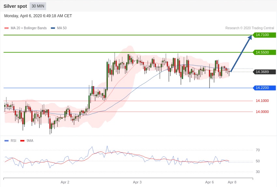Click the Apr 8 date axis label
Image resolution: width=277 pixels, height=187 pixels.
click(232, 182)
